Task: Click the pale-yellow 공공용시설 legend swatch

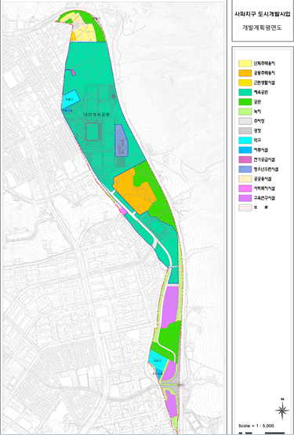Action: tap(245, 179)
